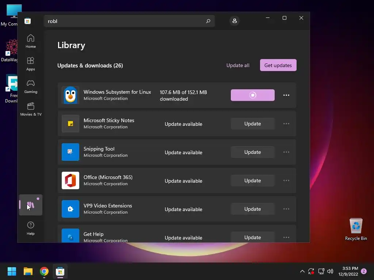Click the 'Windows Subsystem for Linux' title
Image resolution: width=374 pixels, height=280 pixels.
click(x=117, y=92)
